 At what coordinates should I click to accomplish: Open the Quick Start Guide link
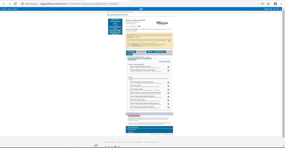tap(132, 60)
